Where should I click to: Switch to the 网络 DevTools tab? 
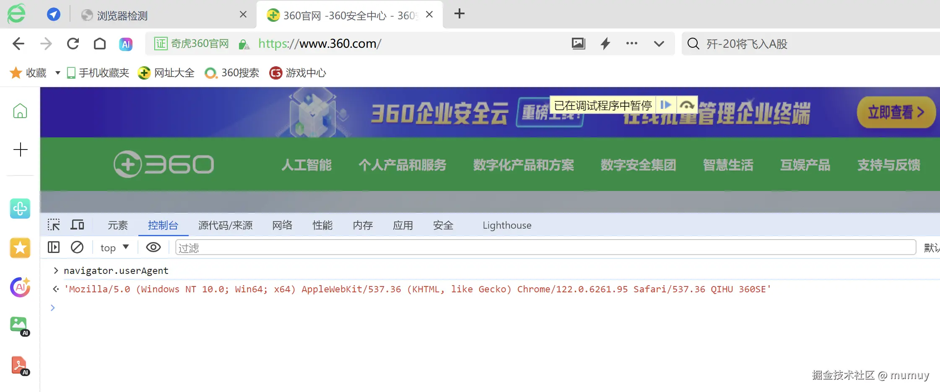(x=282, y=225)
